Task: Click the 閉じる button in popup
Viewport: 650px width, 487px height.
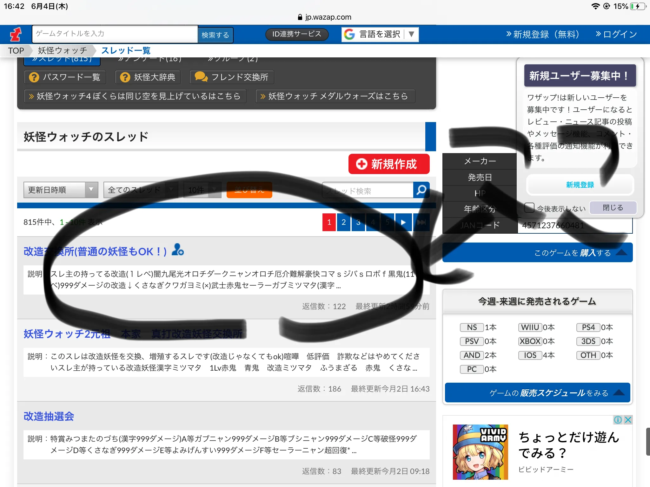Action: [613, 208]
